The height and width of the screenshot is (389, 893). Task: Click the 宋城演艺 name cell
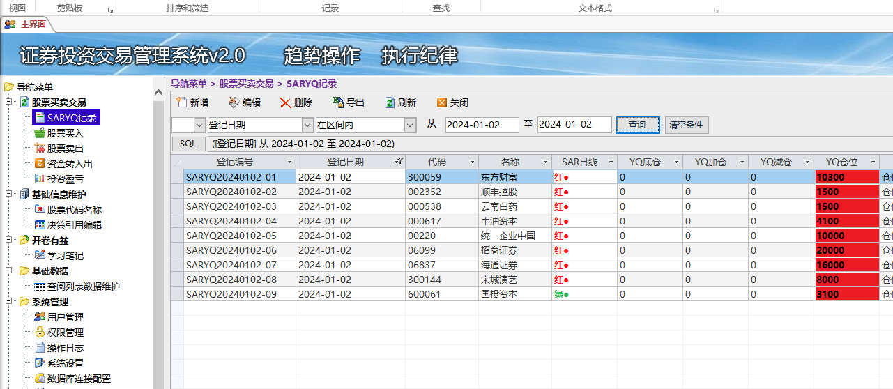click(x=515, y=280)
